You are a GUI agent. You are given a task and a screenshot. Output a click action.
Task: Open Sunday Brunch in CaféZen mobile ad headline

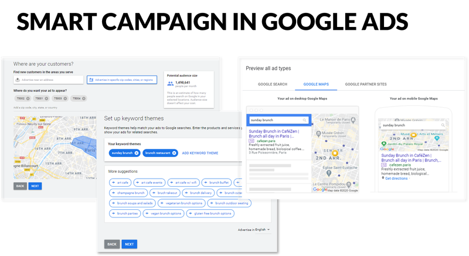(411, 158)
